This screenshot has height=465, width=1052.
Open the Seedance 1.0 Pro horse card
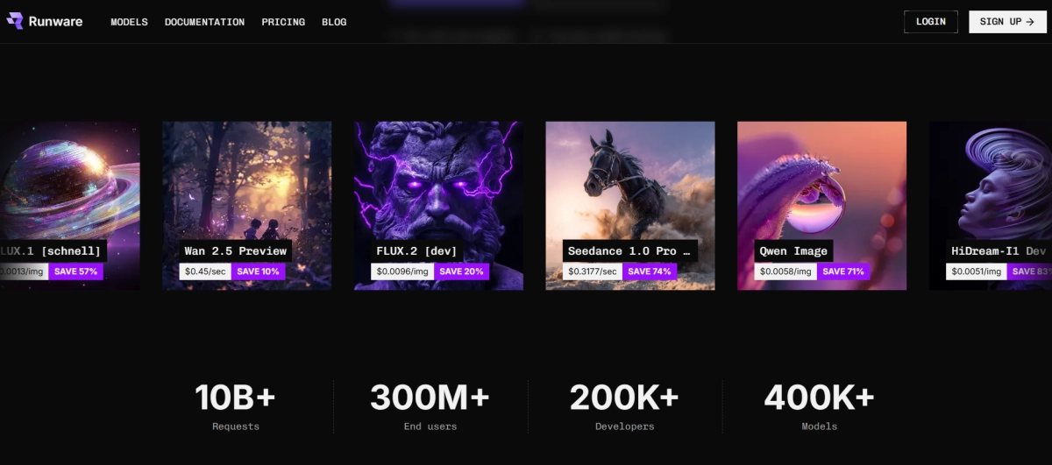pyautogui.click(x=630, y=206)
